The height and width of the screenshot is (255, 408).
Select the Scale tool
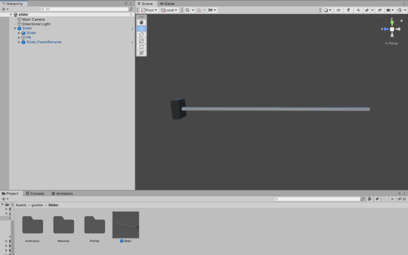pos(141,41)
